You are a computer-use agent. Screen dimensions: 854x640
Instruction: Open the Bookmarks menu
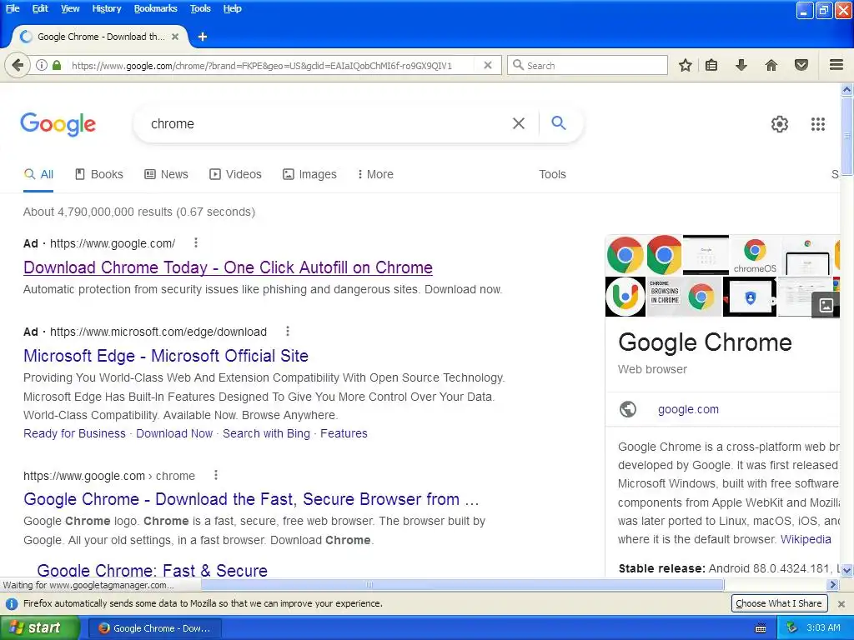[155, 8]
